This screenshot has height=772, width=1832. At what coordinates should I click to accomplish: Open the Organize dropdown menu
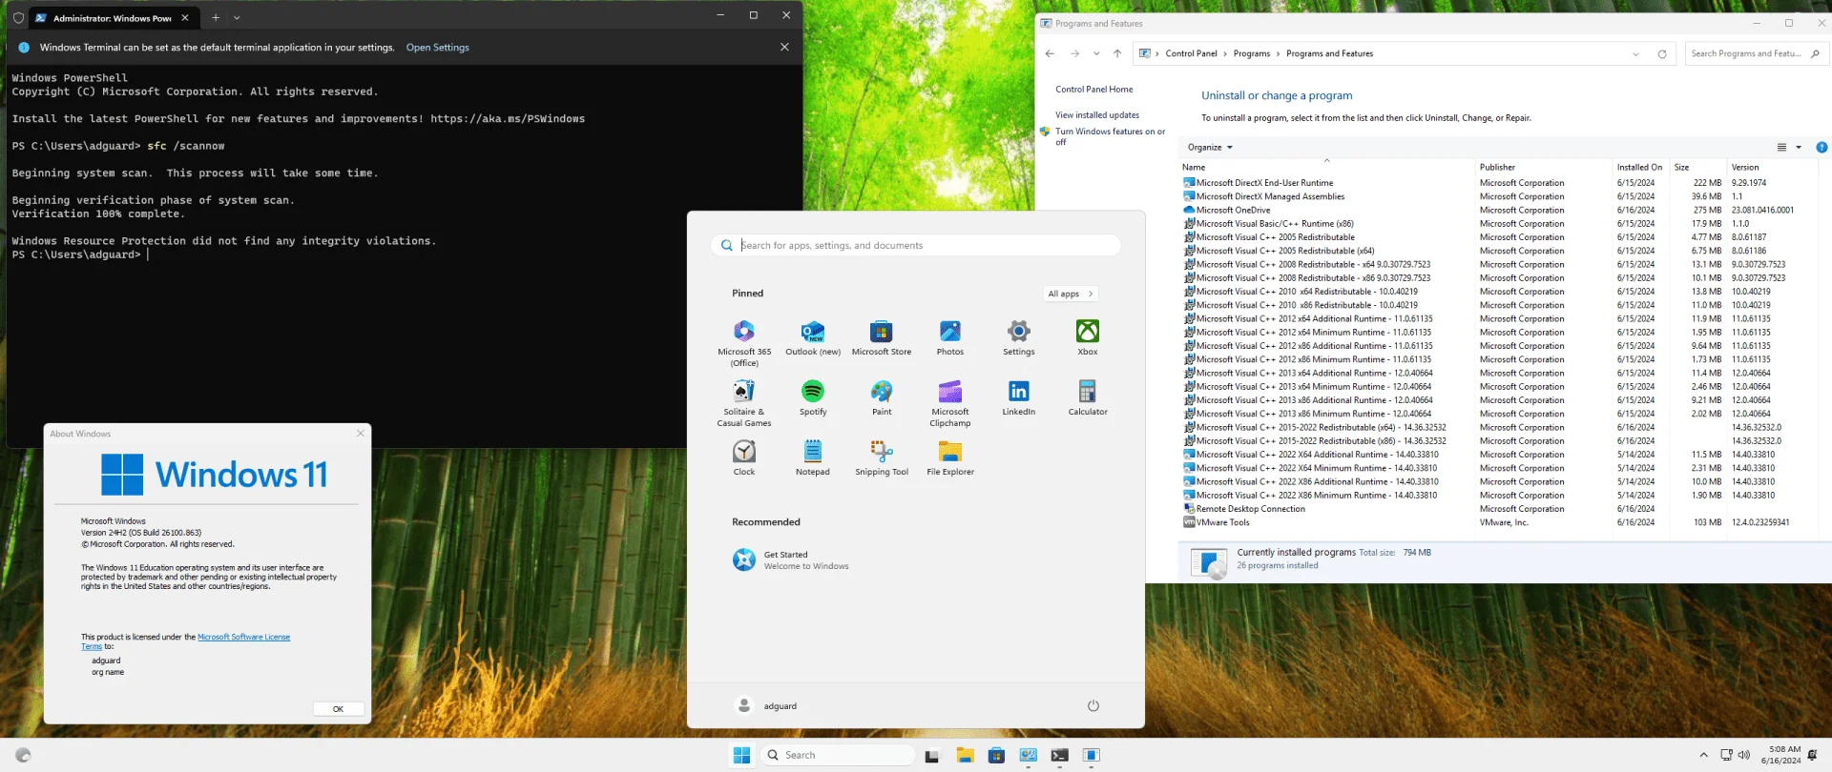1210,148
